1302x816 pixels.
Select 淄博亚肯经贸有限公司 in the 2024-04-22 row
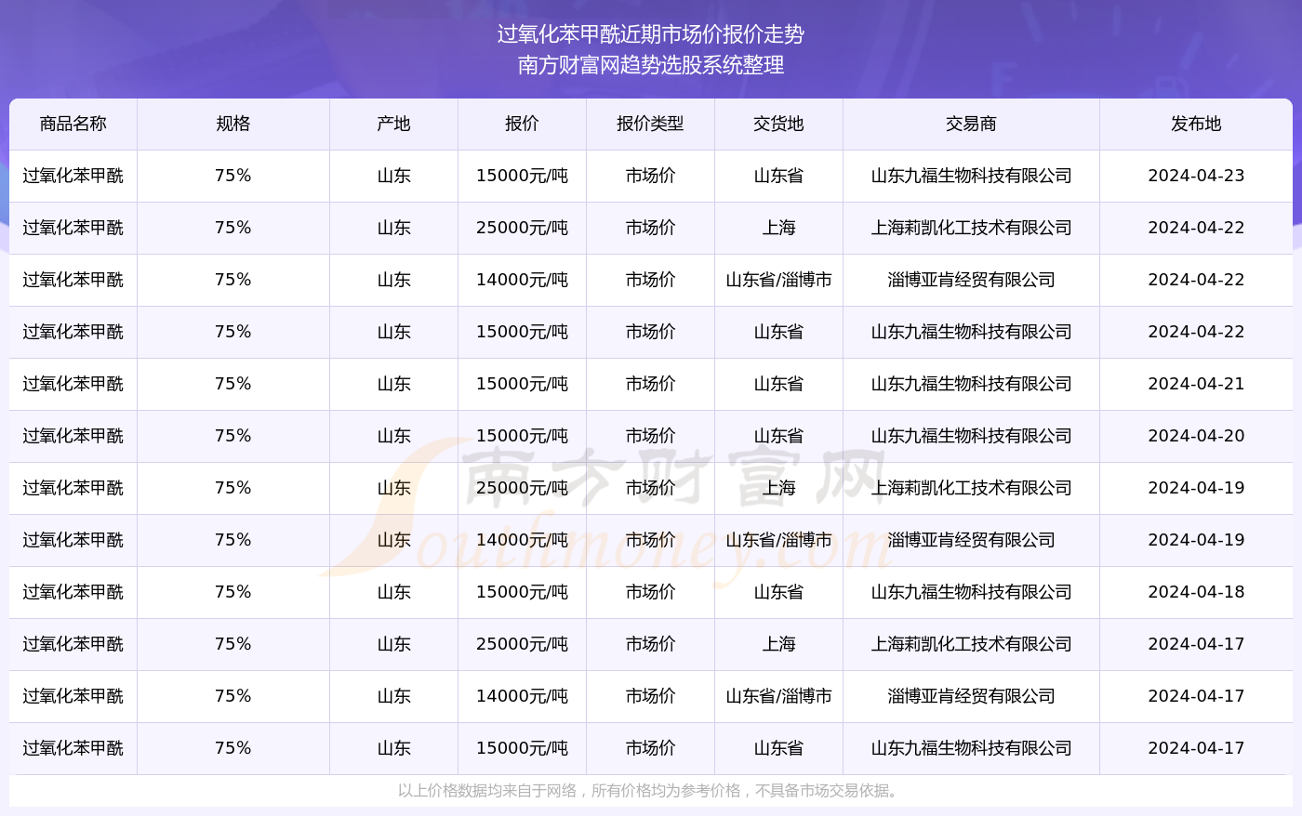[x=971, y=280]
